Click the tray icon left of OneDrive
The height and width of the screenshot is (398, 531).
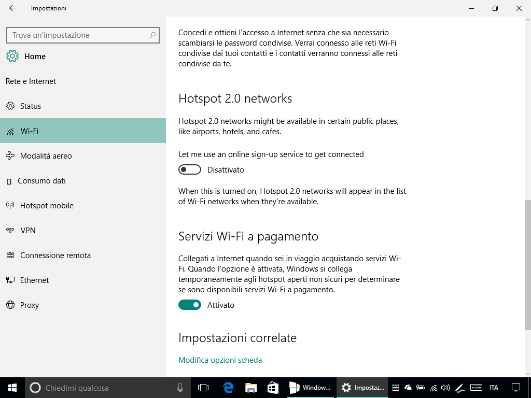tap(396, 388)
